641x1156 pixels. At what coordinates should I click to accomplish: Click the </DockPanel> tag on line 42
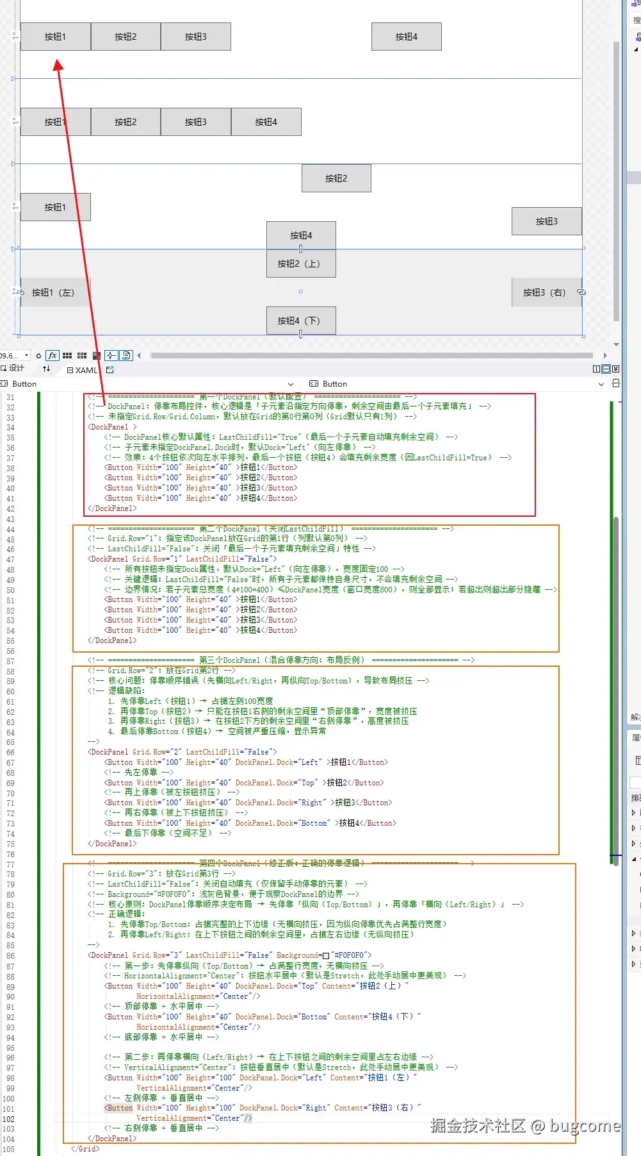pos(112,508)
